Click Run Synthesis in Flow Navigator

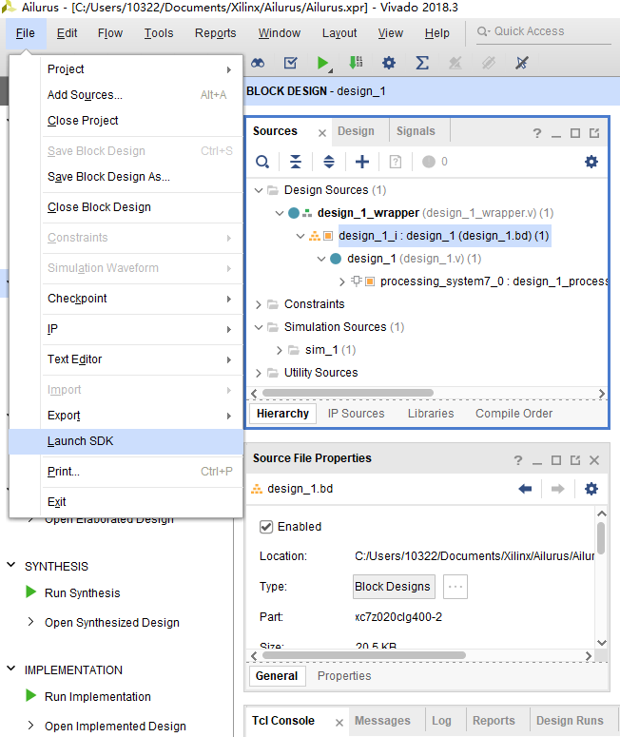coord(83,593)
